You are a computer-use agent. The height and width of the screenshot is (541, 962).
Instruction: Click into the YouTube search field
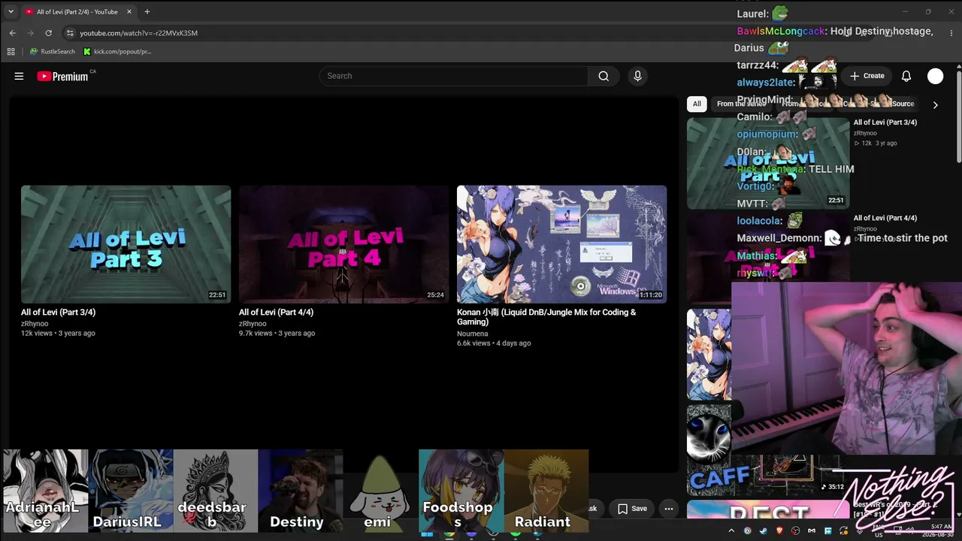[x=454, y=76]
